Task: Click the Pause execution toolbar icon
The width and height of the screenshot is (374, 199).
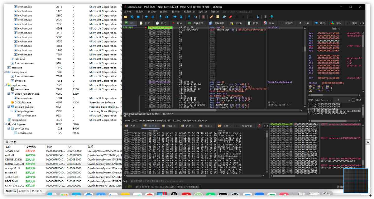Action: (x=152, y=17)
